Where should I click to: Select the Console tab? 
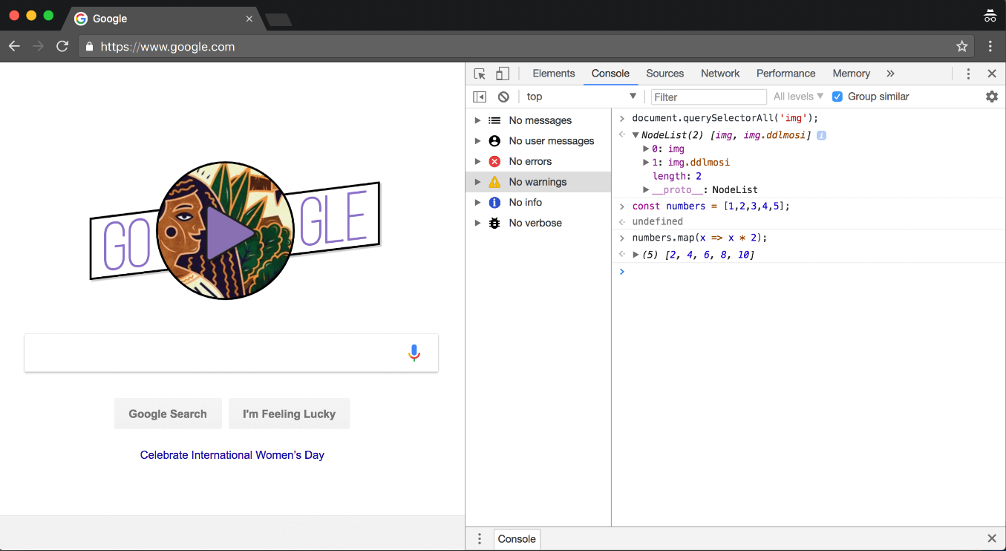tap(610, 74)
